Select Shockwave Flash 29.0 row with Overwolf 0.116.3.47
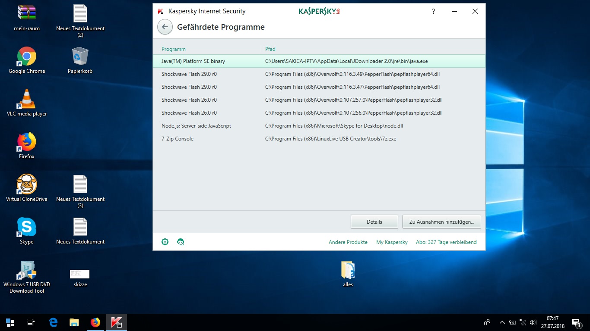Screen dimensions: 590x331 click(319, 87)
